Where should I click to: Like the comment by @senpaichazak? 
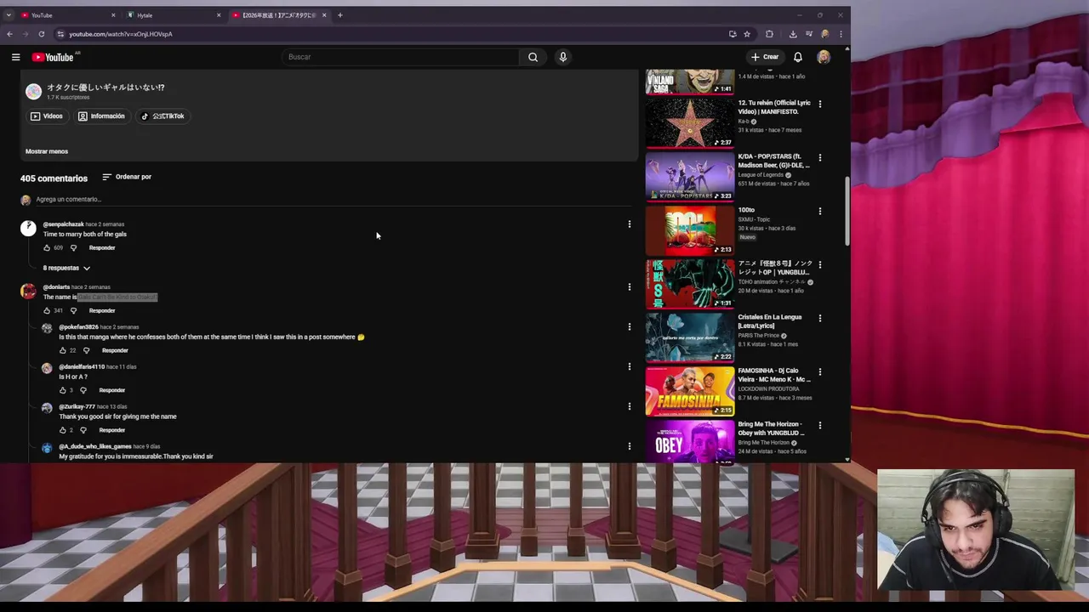(47, 248)
